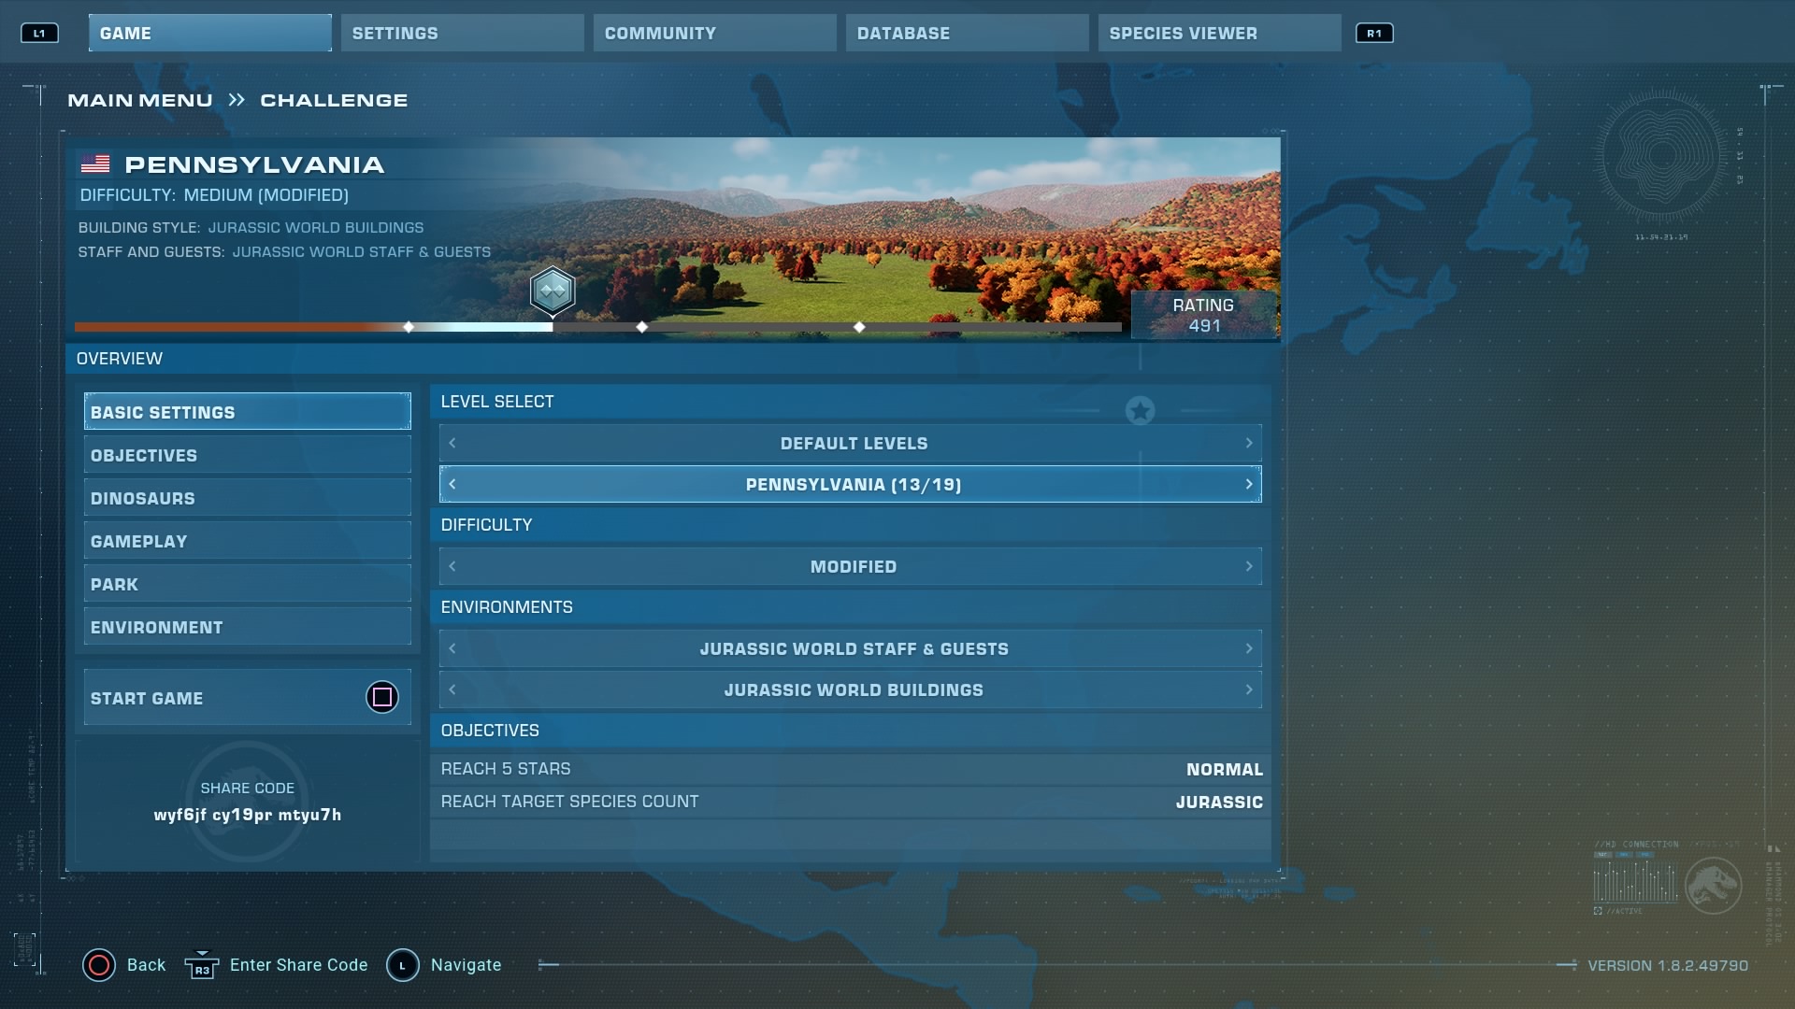Select Environment in the sidebar
The height and width of the screenshot is (1009, 1795).
coord(248,626)
